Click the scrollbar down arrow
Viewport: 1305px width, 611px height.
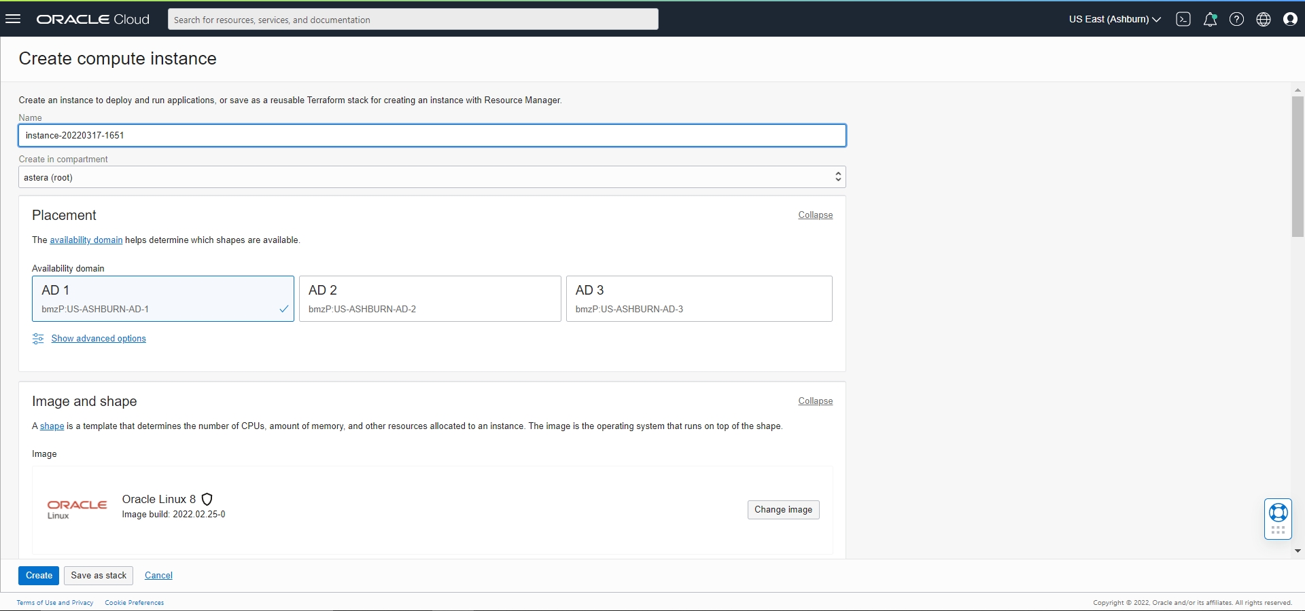1298,551
